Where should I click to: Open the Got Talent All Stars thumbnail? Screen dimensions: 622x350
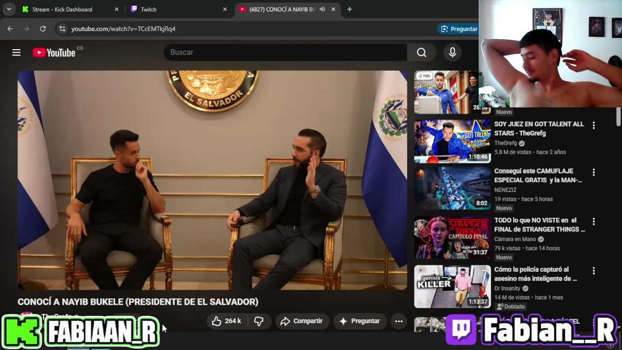click(452, 141)
